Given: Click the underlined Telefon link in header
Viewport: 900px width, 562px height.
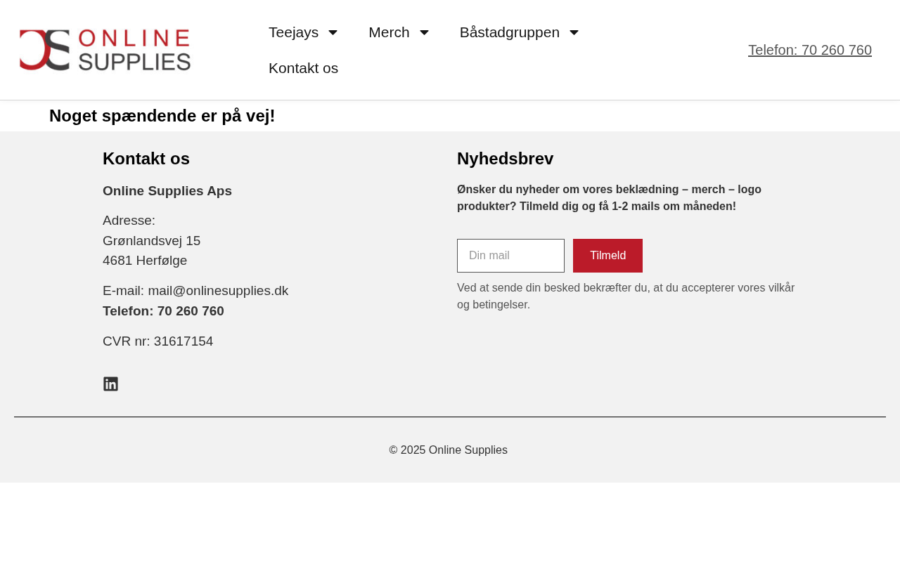Looking at the screenshot, I should [x=809, y=50].
